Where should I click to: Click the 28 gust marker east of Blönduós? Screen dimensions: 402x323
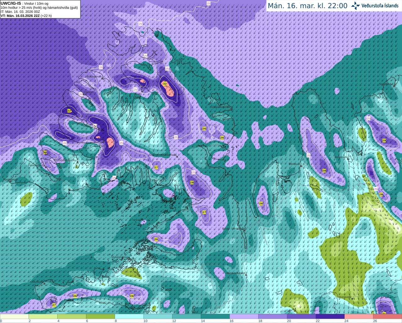coord(324,171)
